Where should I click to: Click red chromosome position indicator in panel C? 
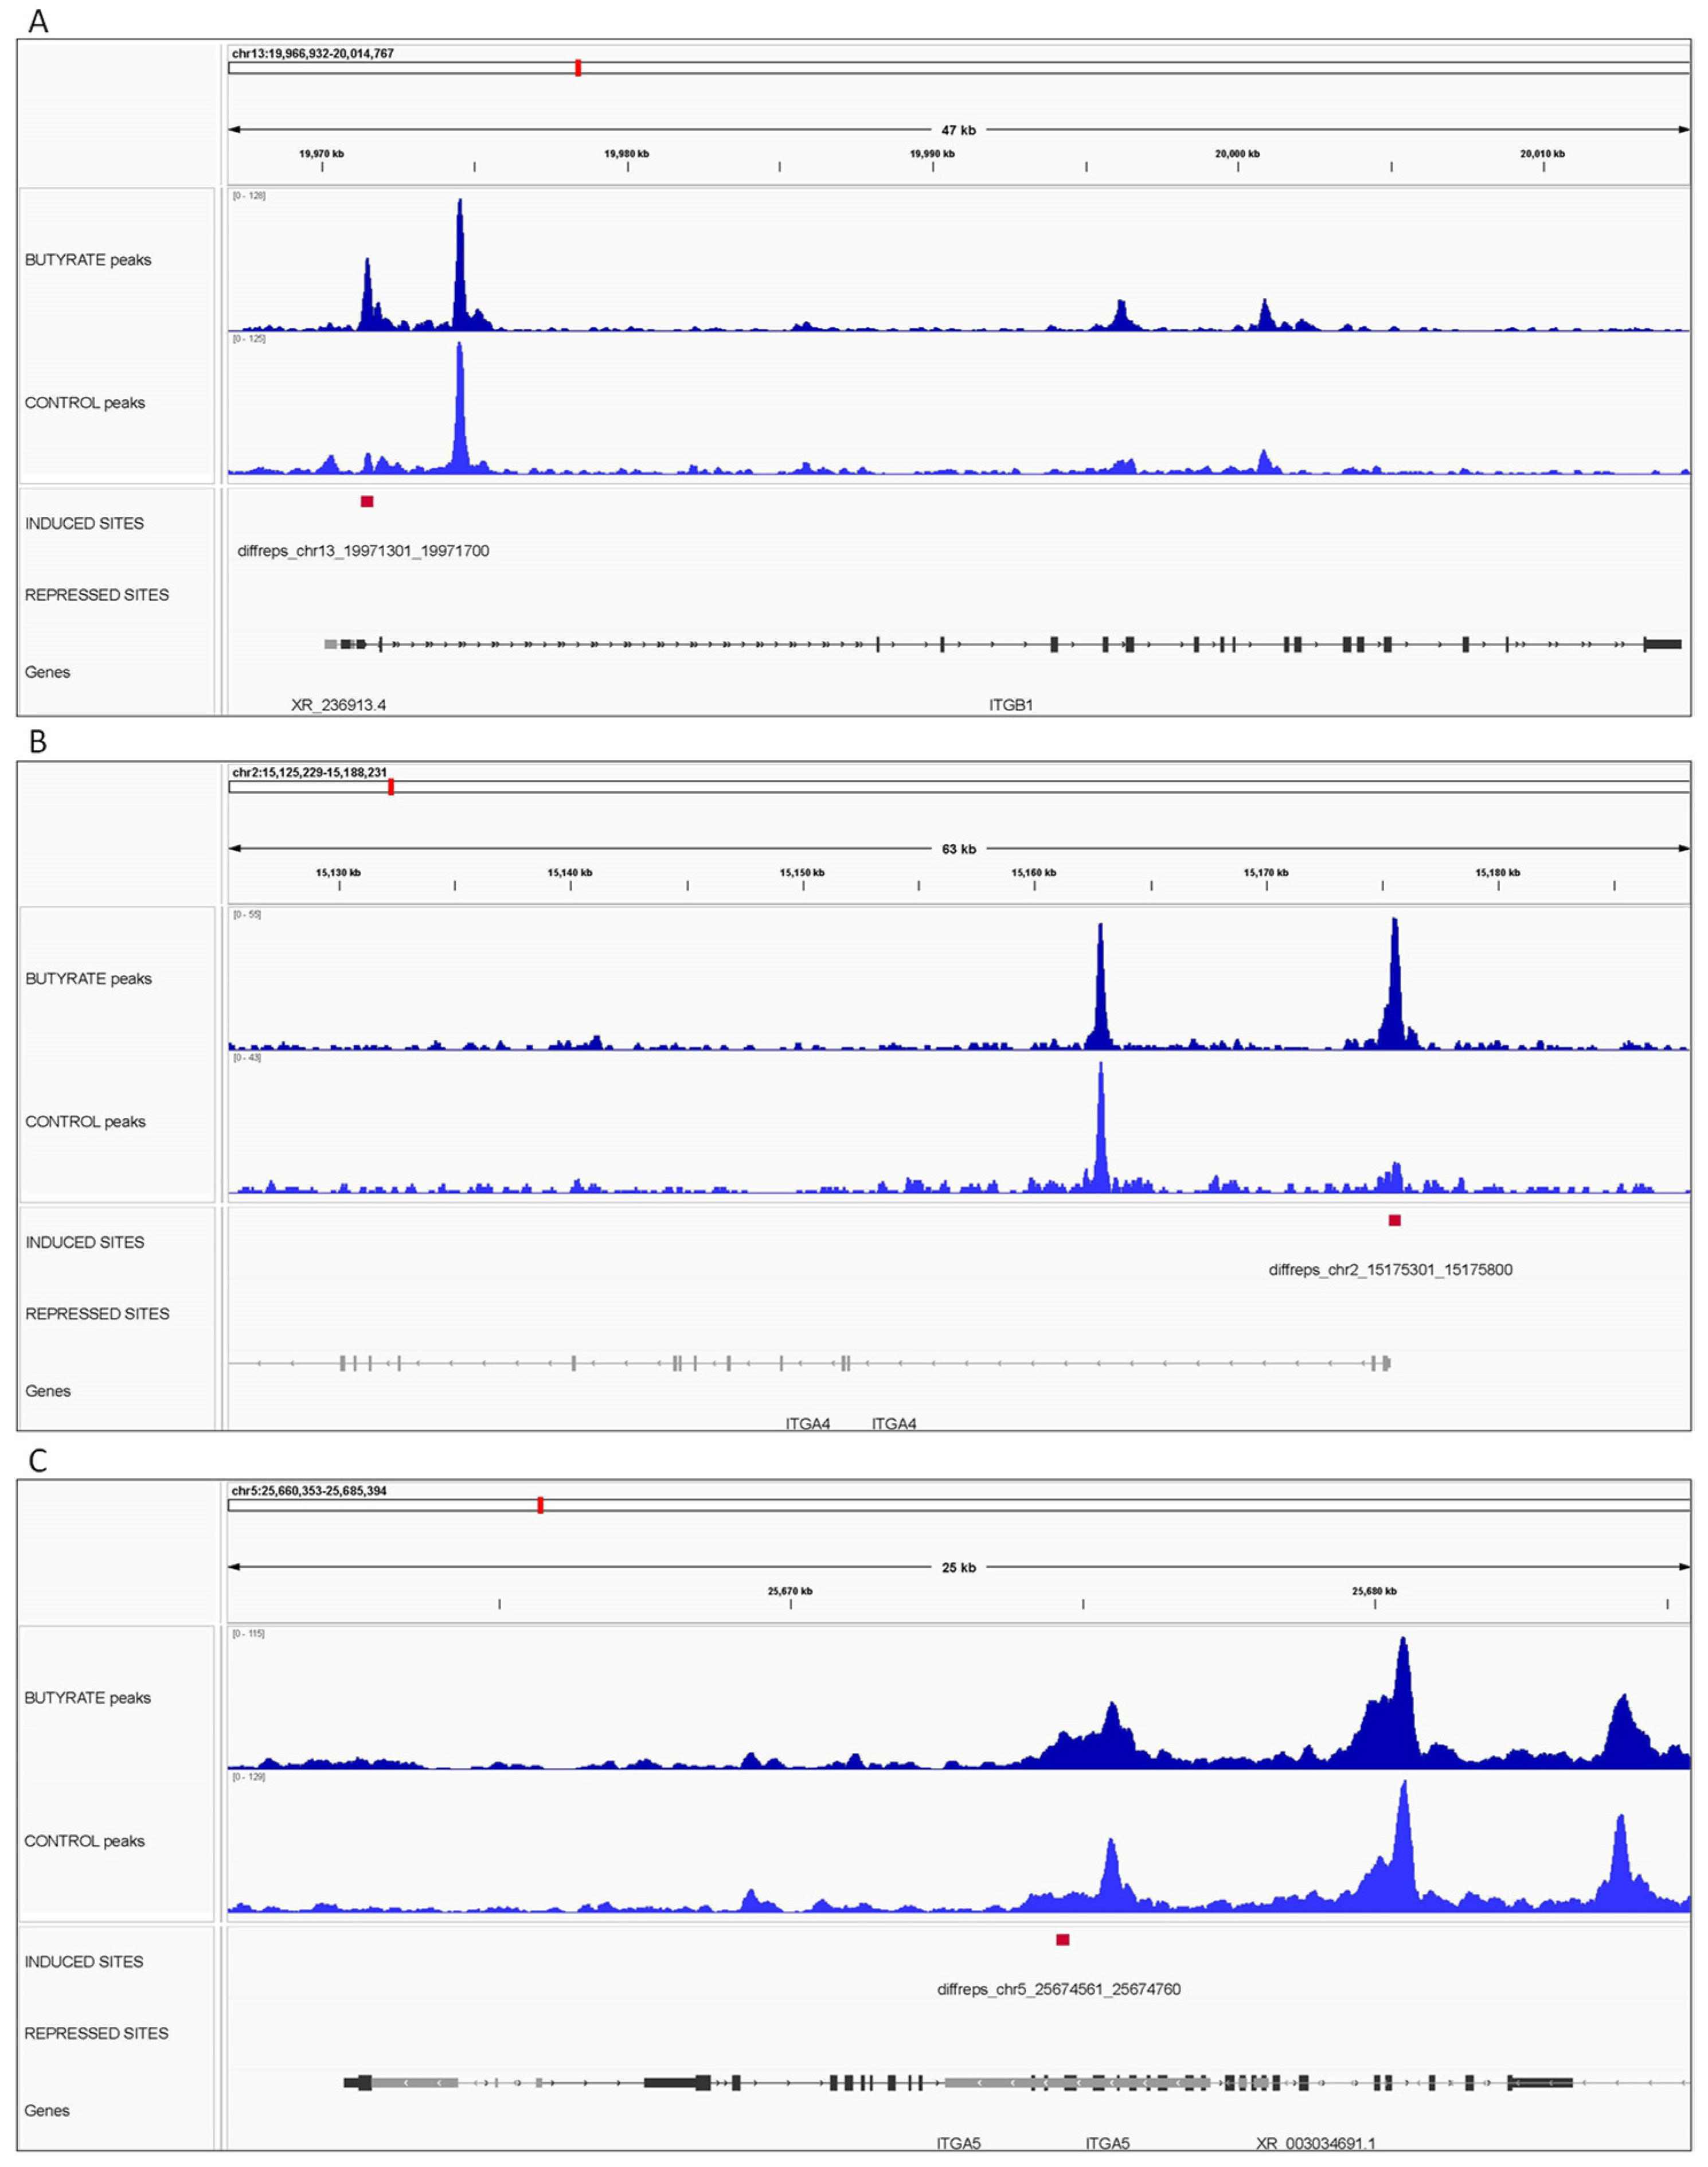click(540, 1505)
